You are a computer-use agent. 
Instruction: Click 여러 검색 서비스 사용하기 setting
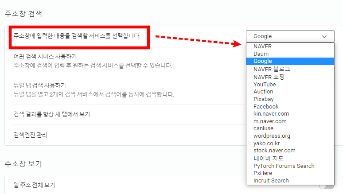[45, 57]
